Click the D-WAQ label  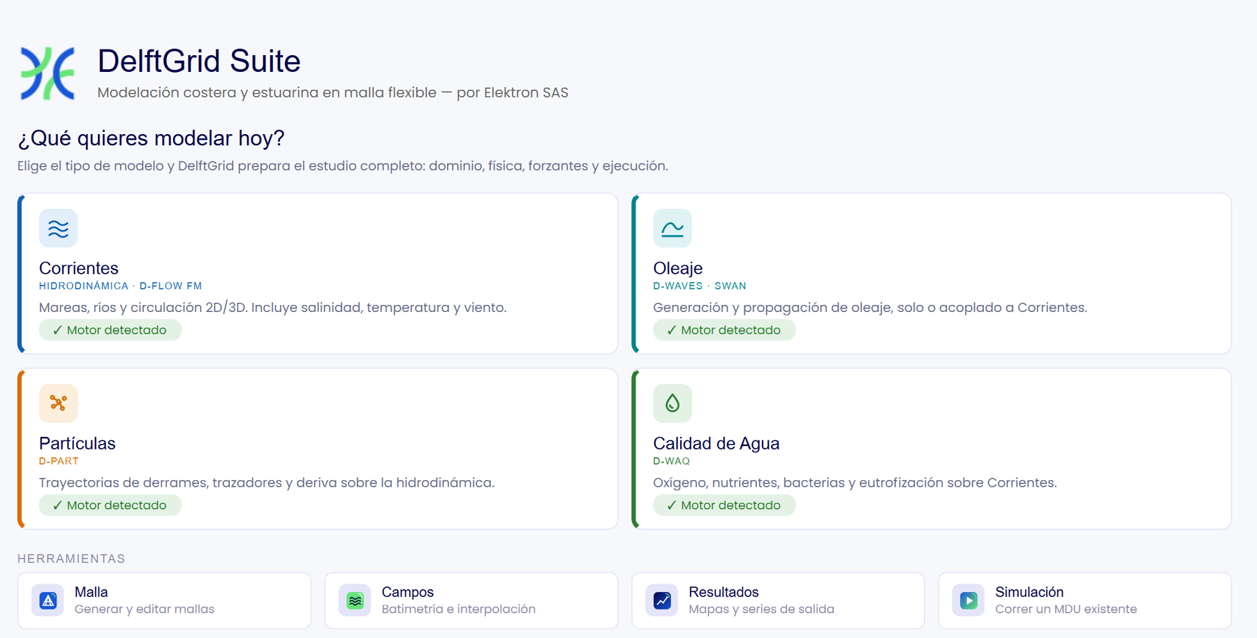(x=672, y=461)
